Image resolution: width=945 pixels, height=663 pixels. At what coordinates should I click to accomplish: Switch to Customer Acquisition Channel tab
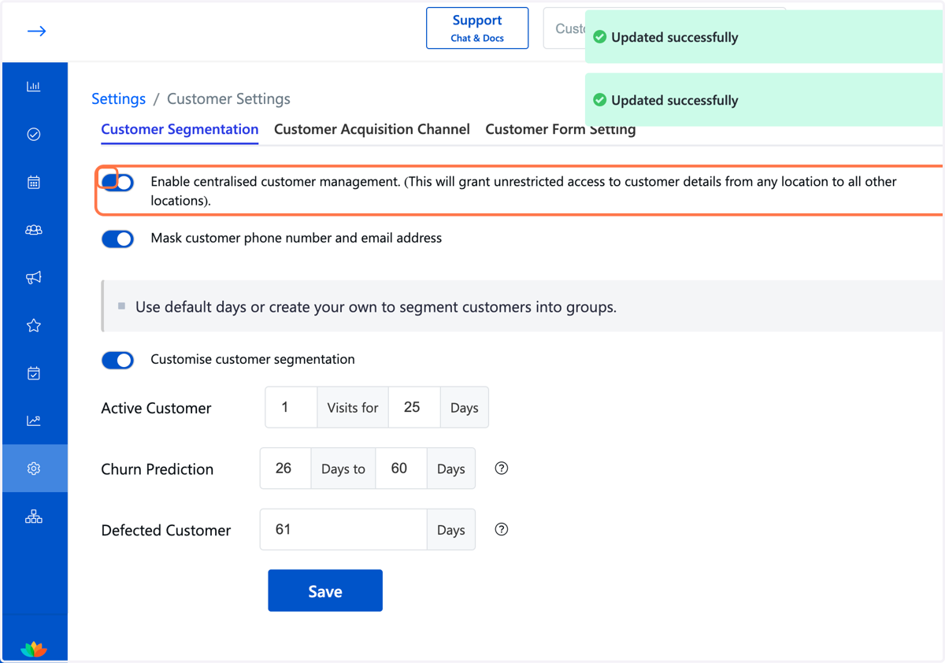[372, 129]
